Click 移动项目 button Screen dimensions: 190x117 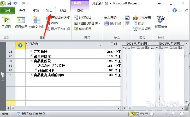point(82,29)
